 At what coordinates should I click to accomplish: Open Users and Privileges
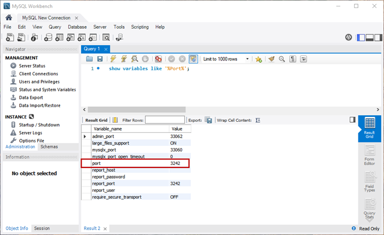point(39,81)
